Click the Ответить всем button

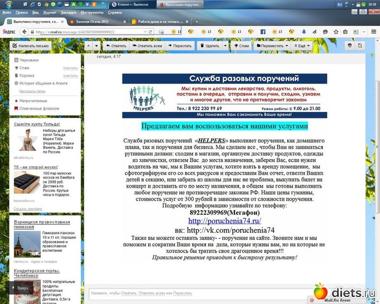coord(147,46)
